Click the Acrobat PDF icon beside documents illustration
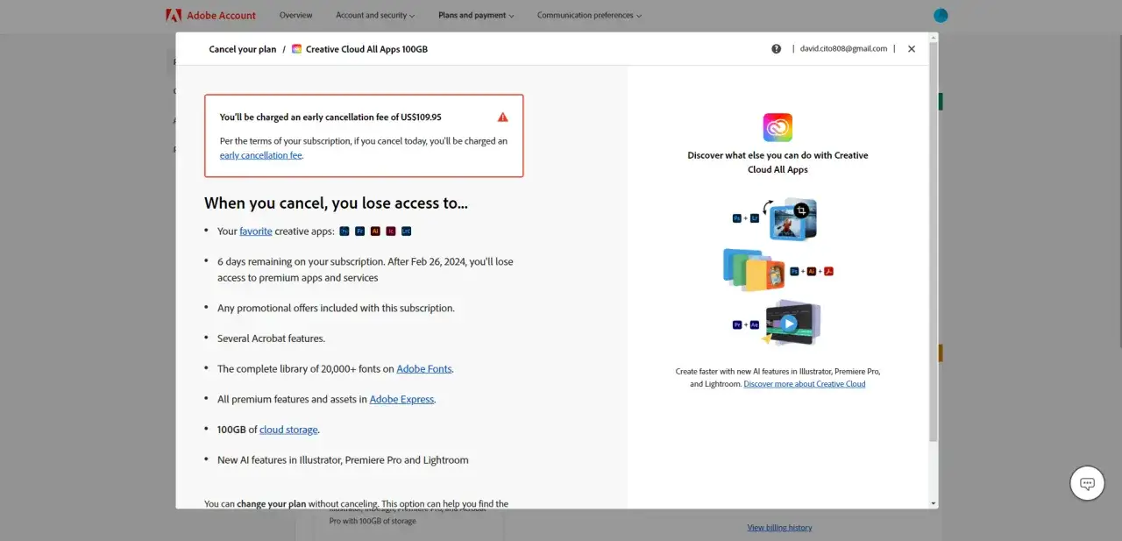 pos(828,272)
